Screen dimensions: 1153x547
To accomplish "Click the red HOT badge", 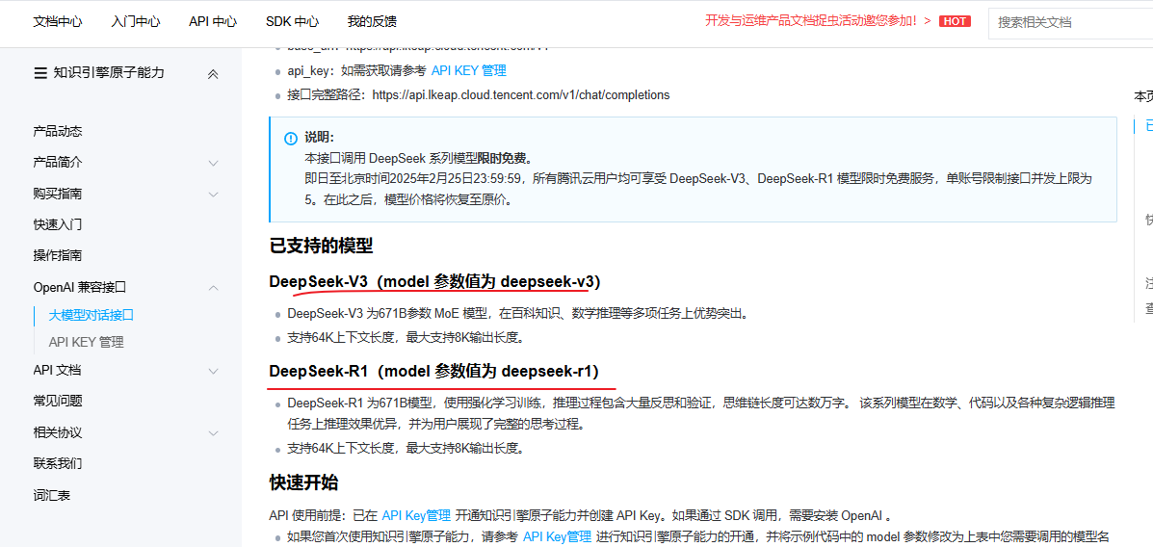I will pos(955,22).
